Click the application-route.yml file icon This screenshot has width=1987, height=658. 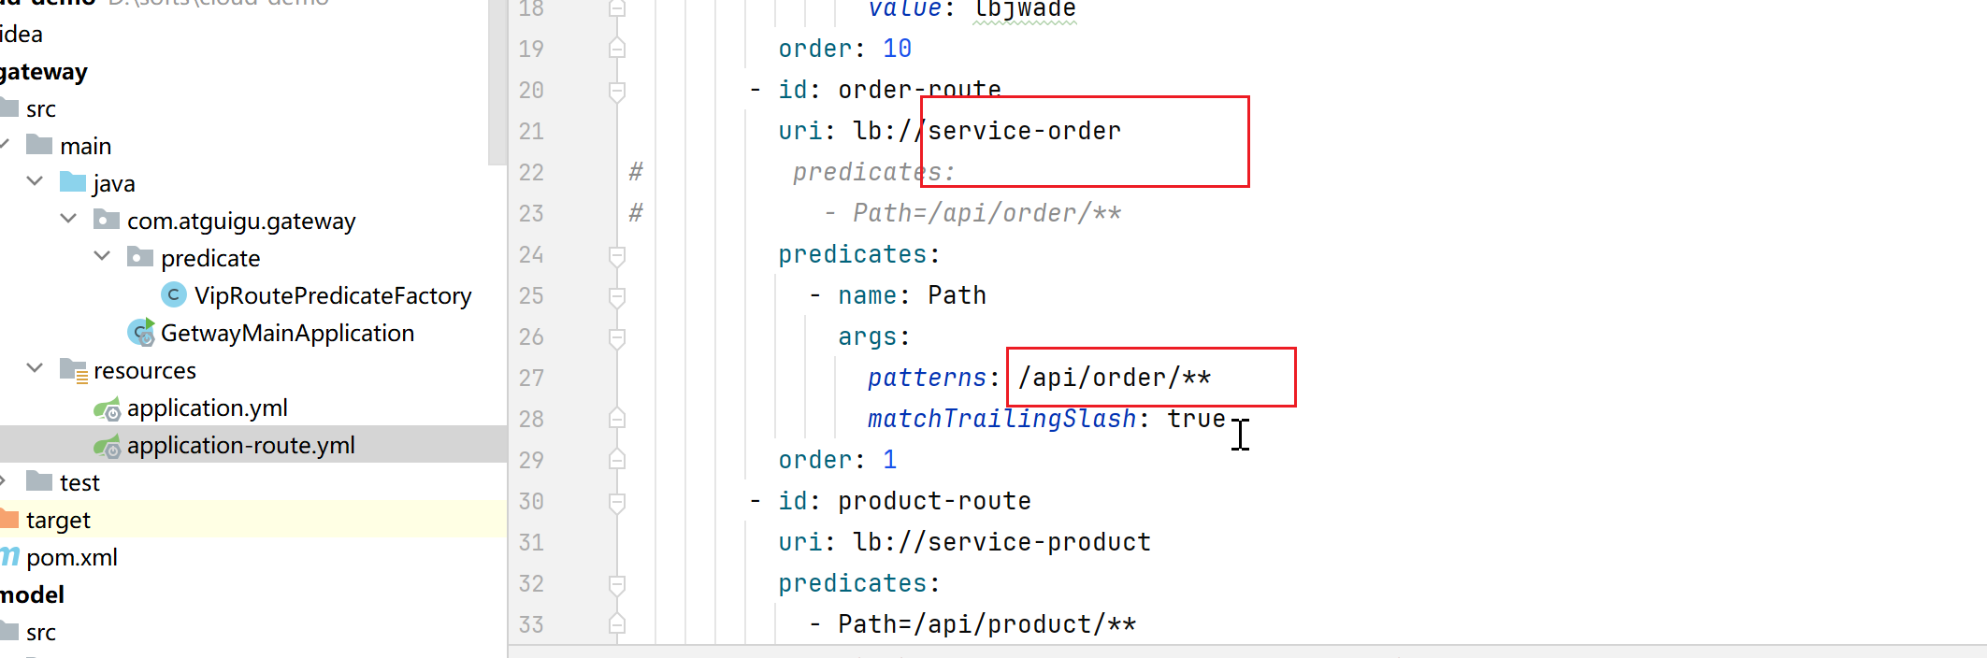[x=108, y=446]
